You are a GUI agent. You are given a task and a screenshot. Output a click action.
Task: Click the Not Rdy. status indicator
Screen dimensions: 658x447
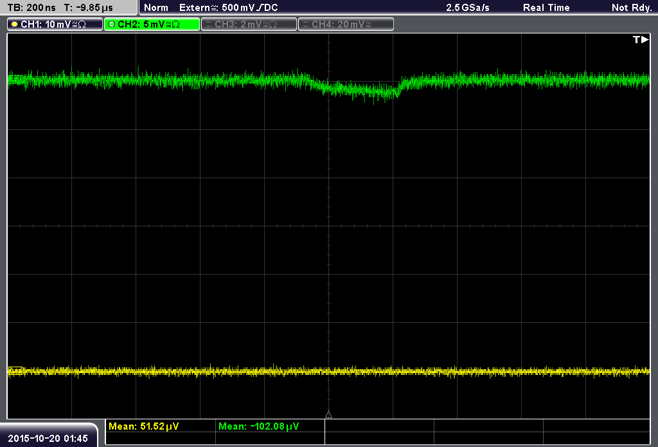[632, 8]
